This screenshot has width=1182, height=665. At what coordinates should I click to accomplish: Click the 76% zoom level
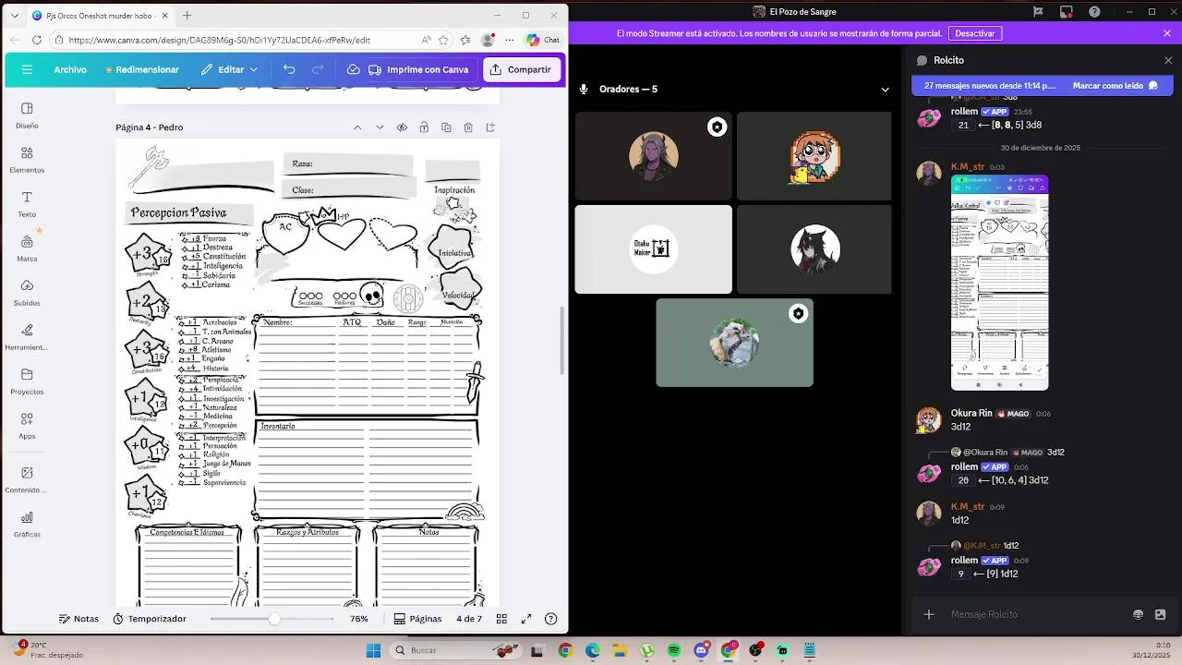(359, 619)
